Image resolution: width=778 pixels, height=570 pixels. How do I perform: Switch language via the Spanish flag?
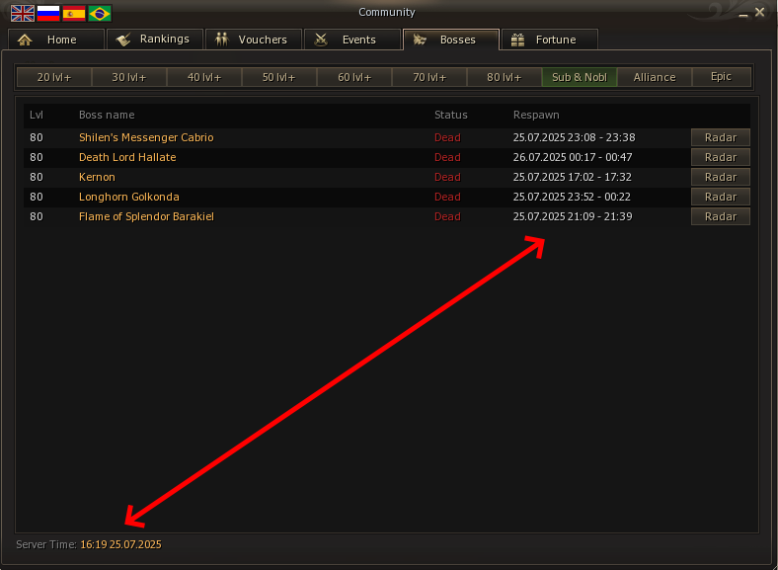click(74, 14)
